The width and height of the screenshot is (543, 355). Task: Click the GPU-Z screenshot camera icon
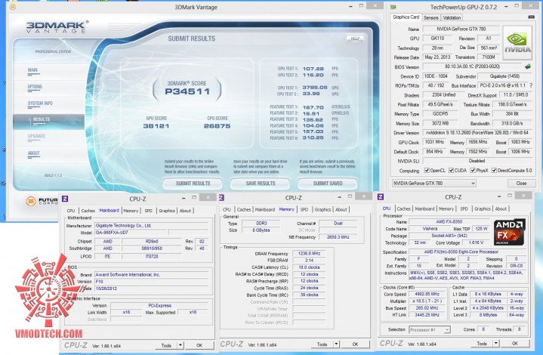point(531,17)
